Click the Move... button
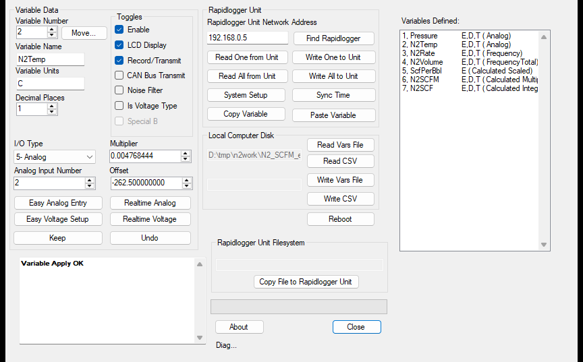Image resolution: width=583 pixels, height=362 pixels. point(84,33)
